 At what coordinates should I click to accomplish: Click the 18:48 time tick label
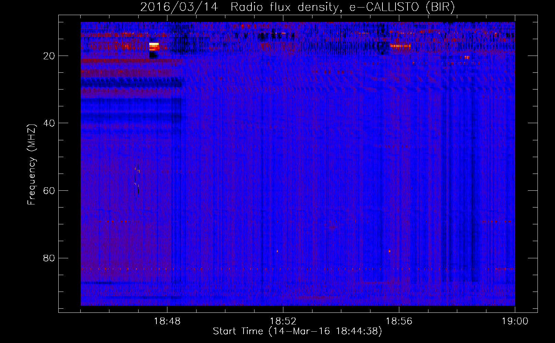[167, 321]
